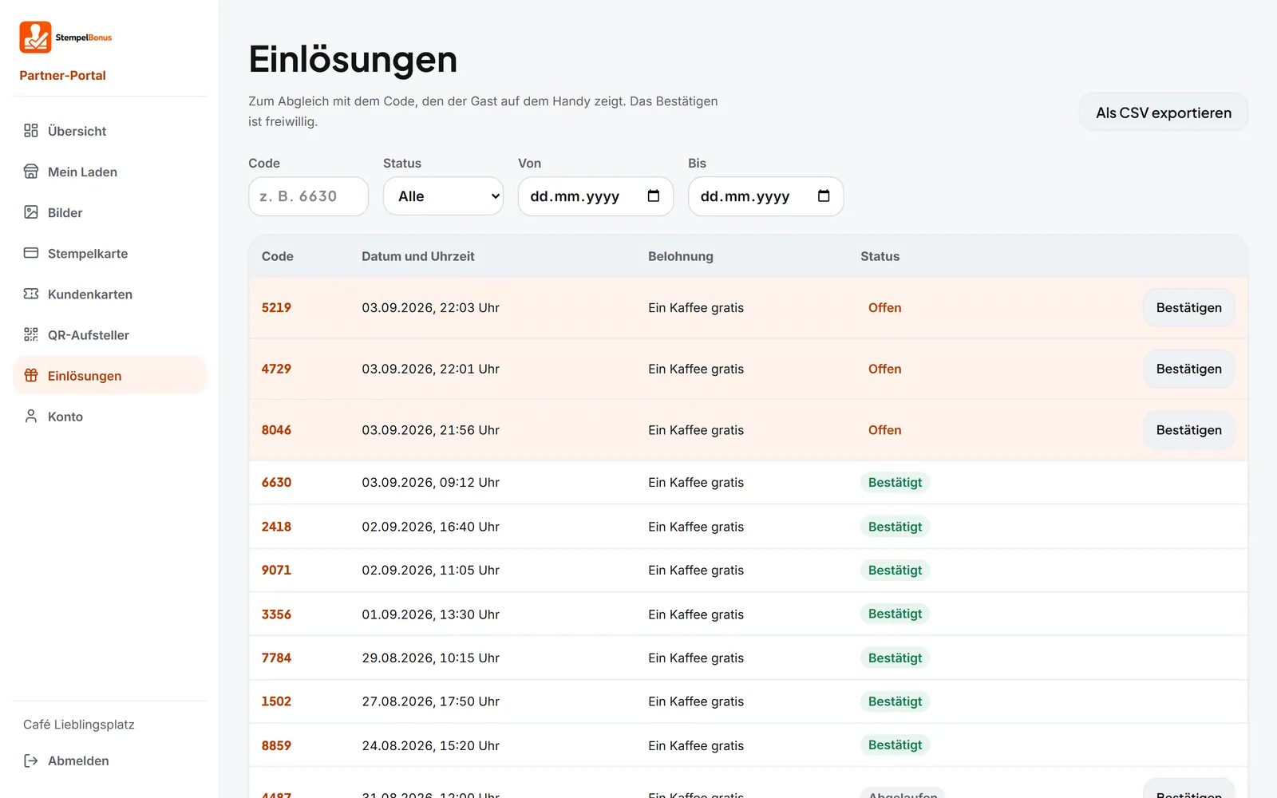This screenshot has width=1277, height=798.
Task: Confirm redemption code 5219 with Bestätigen
Action: point(1189,308)
